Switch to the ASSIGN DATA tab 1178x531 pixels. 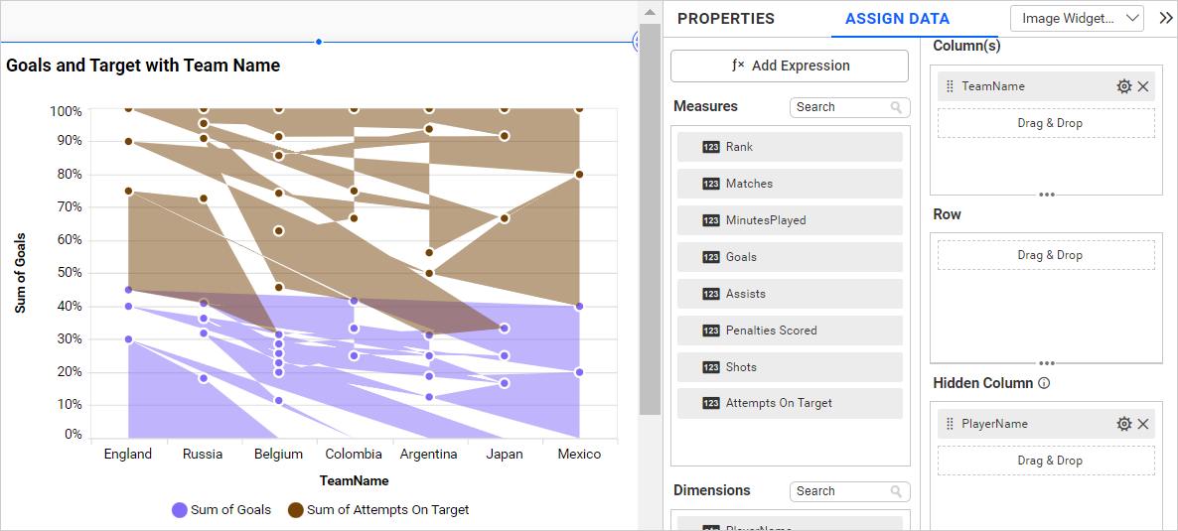897,19
